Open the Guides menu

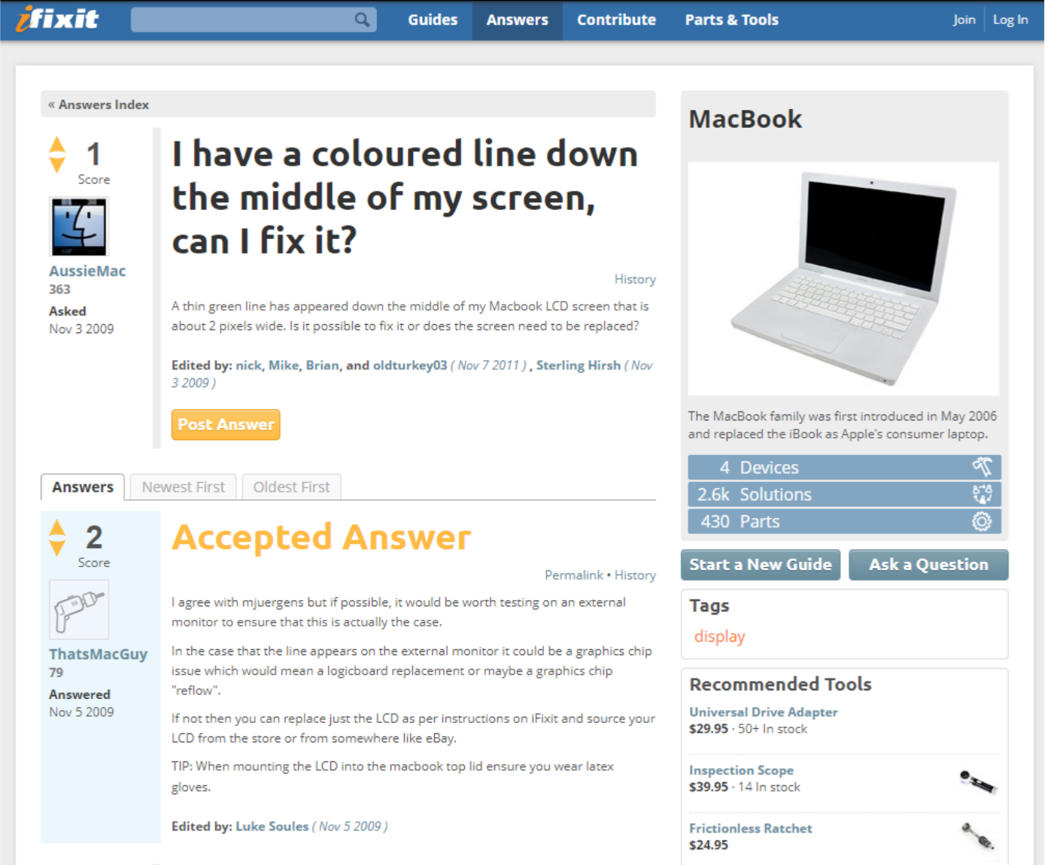433,20
